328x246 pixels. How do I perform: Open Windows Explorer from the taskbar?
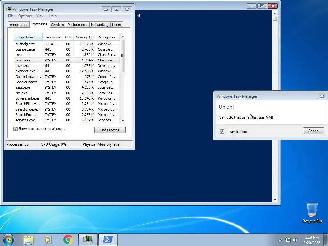pyautogui.click(x=29, y=240)
